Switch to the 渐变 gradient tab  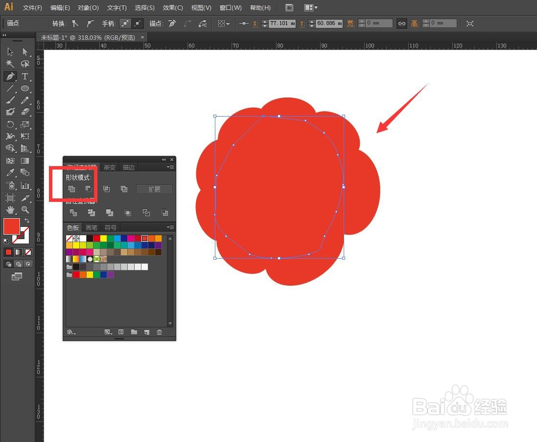click(x=109, y=167)
